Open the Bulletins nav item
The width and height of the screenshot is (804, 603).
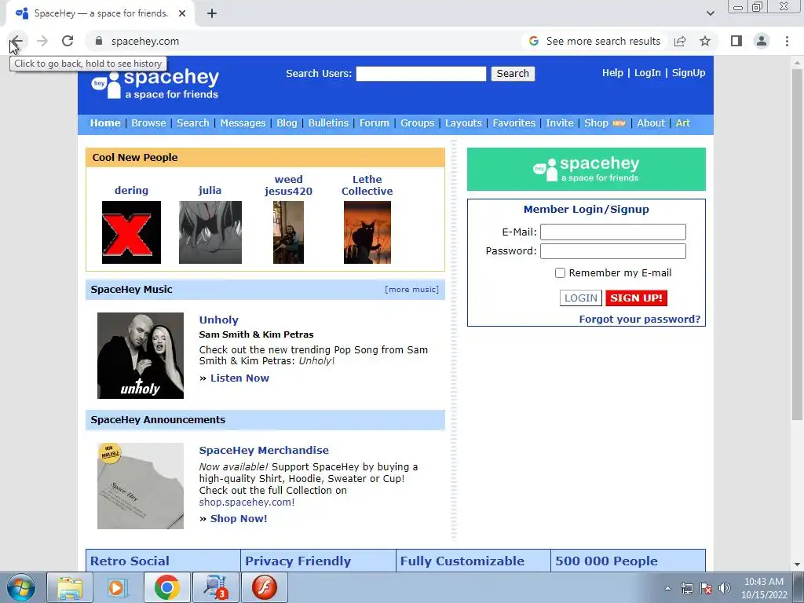[x=328, y=123]
